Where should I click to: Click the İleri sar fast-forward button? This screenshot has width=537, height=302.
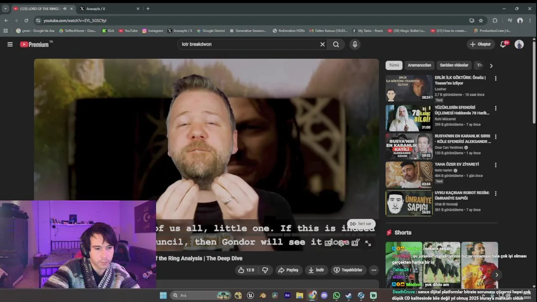point(361,224)
